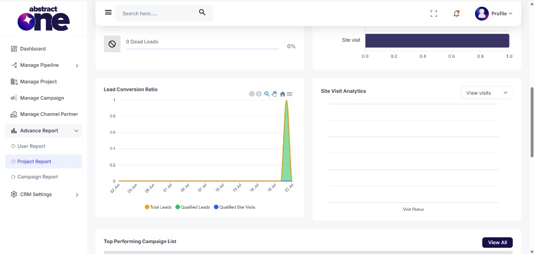Click the Manage Pipeline icon
This screenshot has width=534, height=254.
point(14,65)
